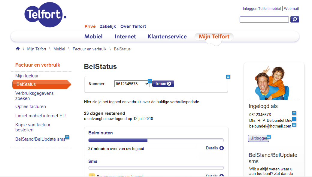312x177 pixels.
Task: Click the Belminuten Details link
Action: coord(212,148)
